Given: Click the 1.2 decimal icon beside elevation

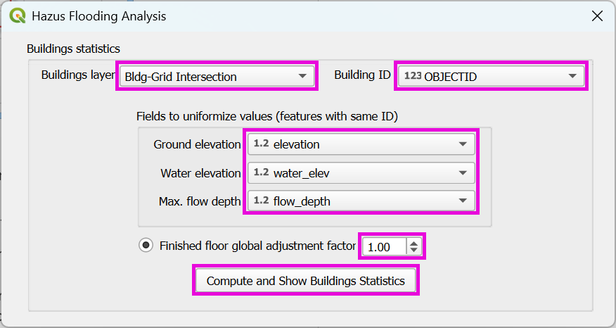Looking at the screenshot, I should pos(261,144).
